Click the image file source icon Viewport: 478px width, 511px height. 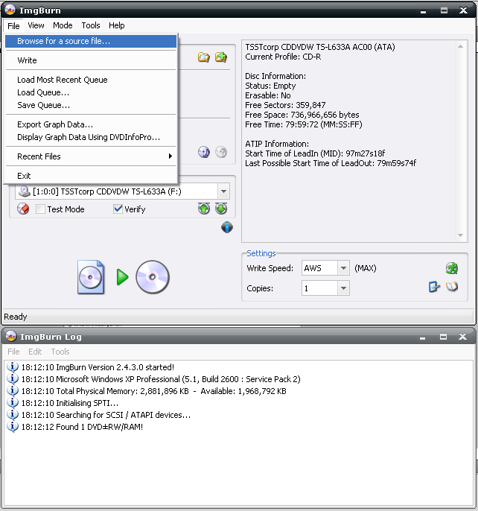(x=91, y=277)
